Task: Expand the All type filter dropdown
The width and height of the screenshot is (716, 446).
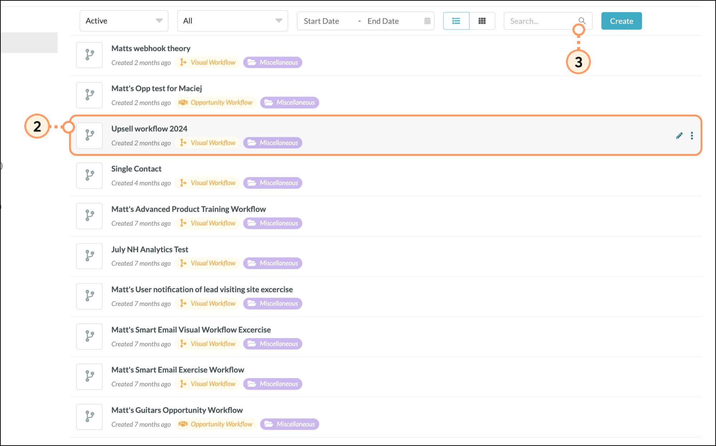Action: [x=233, y=21]
